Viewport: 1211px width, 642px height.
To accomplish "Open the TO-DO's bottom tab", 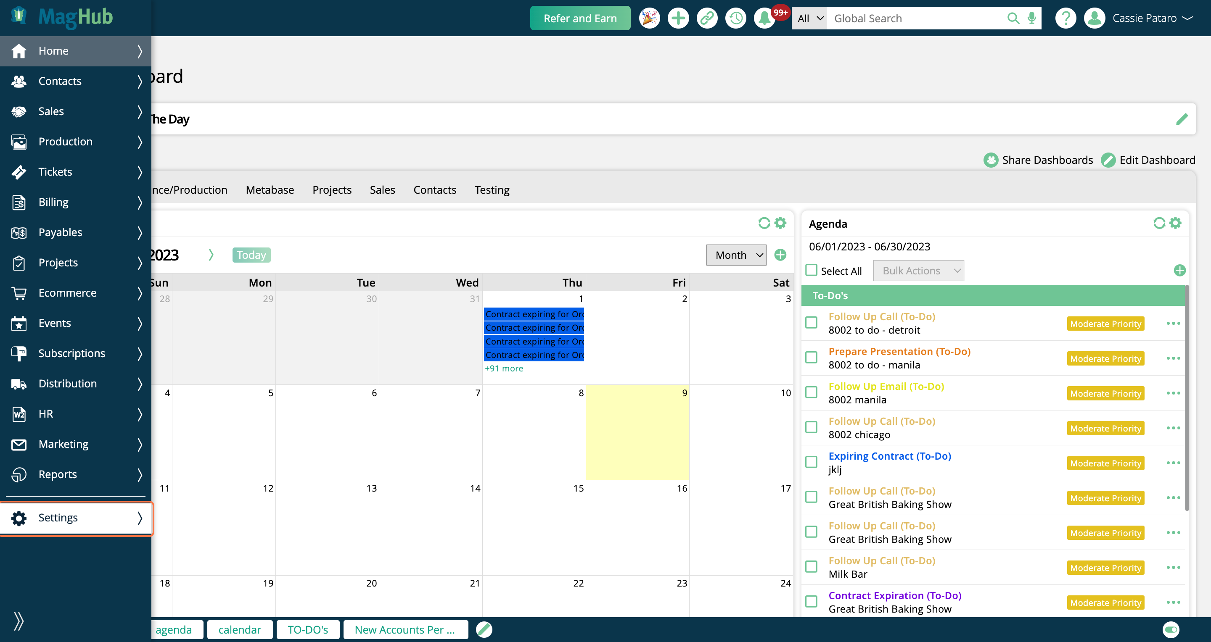I will [308, 629].
